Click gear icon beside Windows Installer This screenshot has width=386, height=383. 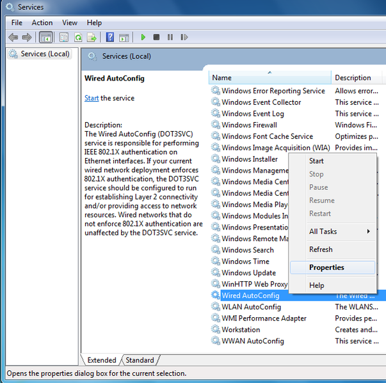point(215,159)
